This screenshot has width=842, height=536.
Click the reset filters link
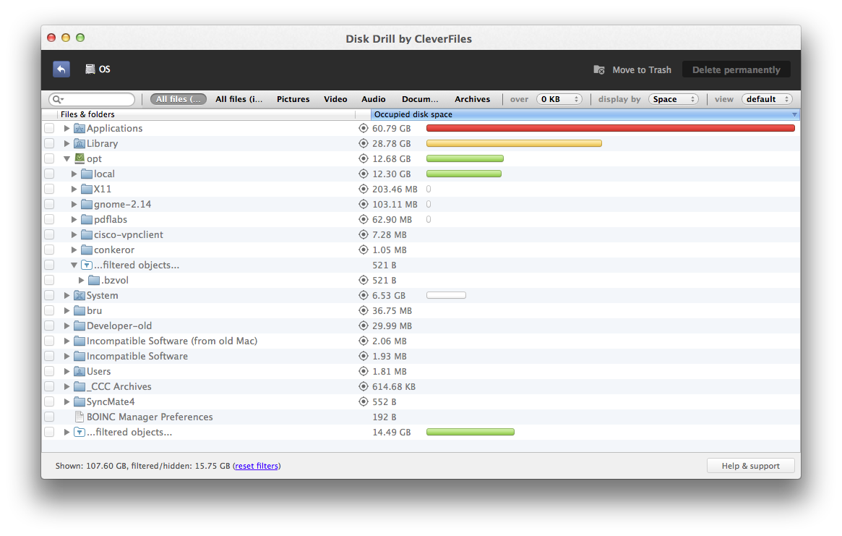pyautogui.click(x=257, y=465)
